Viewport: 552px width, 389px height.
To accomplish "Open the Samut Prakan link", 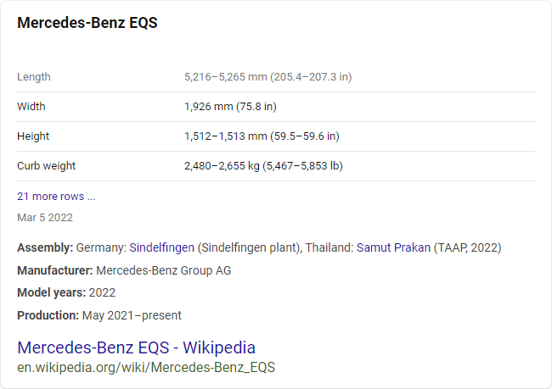I will tap(393, 247).
